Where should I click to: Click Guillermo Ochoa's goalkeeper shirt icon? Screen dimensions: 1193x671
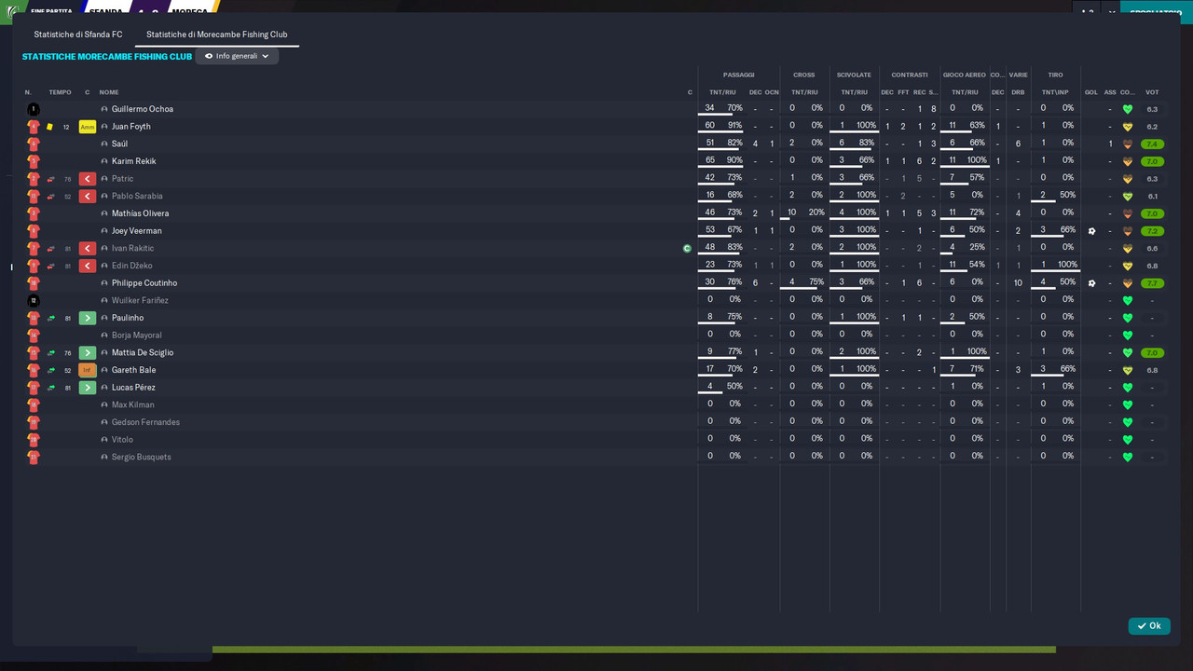pyautogui.click(x=34, y=109)
